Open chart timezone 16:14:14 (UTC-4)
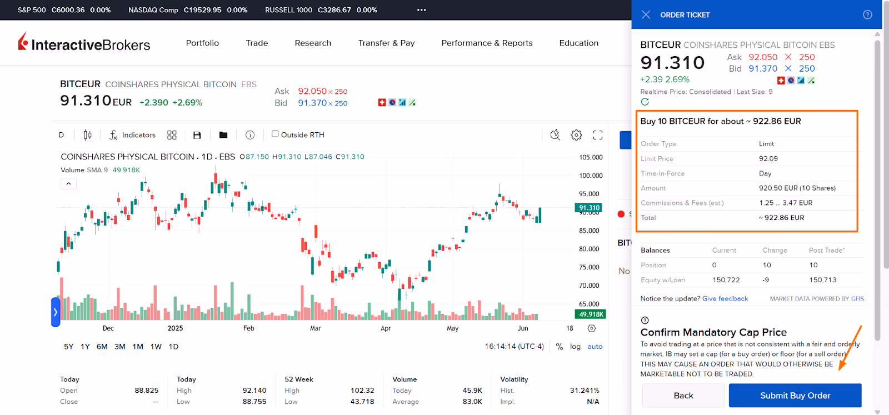 coord(514,347)
